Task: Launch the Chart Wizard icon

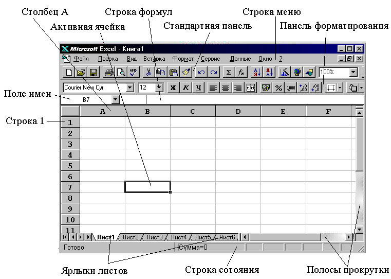Action: point(285,73)
